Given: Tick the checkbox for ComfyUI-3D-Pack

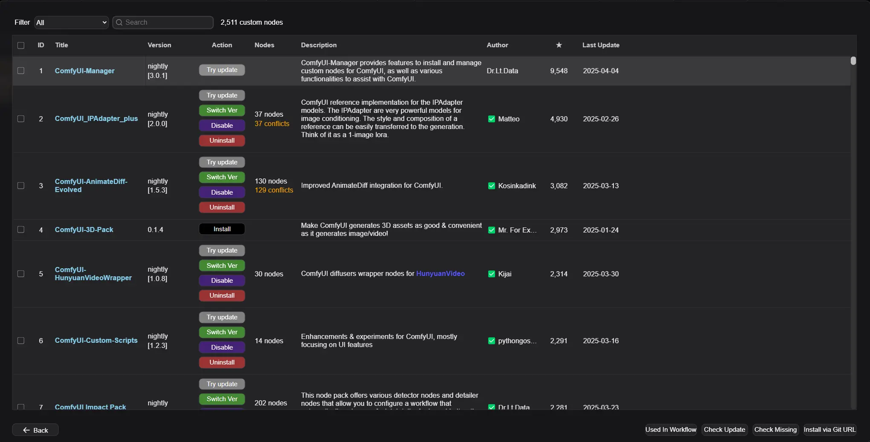Looking at the screenshot, I should tap(21, 230).
